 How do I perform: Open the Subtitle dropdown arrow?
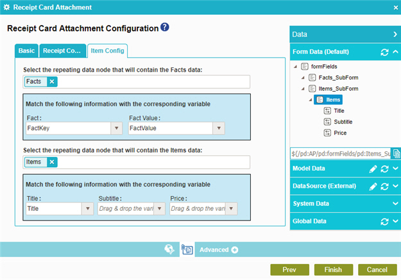tap(159, 208)
